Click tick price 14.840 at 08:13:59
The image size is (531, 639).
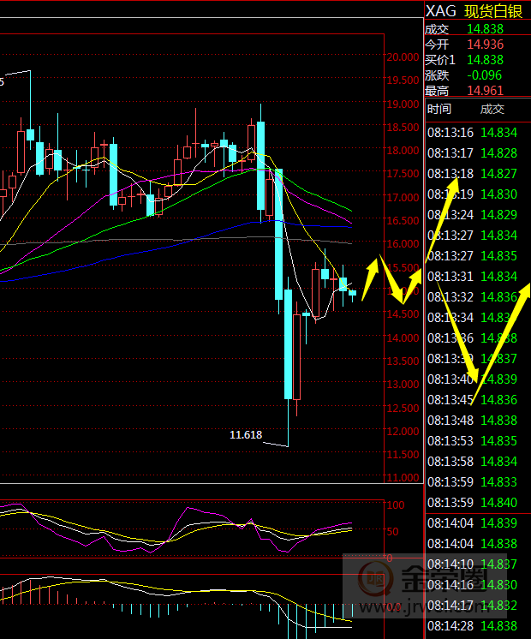[x=498, y=503]
